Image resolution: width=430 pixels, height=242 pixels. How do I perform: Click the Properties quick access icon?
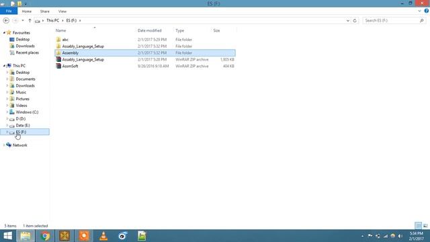(x=13, y=4)
